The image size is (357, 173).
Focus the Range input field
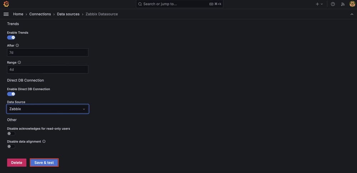(x=47, y=70)
